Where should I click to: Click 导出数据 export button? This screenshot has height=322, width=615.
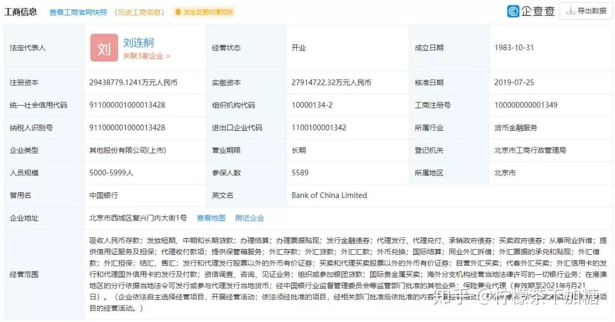tap(586, 11)
